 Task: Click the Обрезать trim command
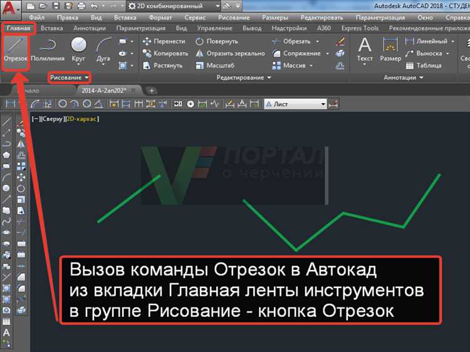coord(291,41)
